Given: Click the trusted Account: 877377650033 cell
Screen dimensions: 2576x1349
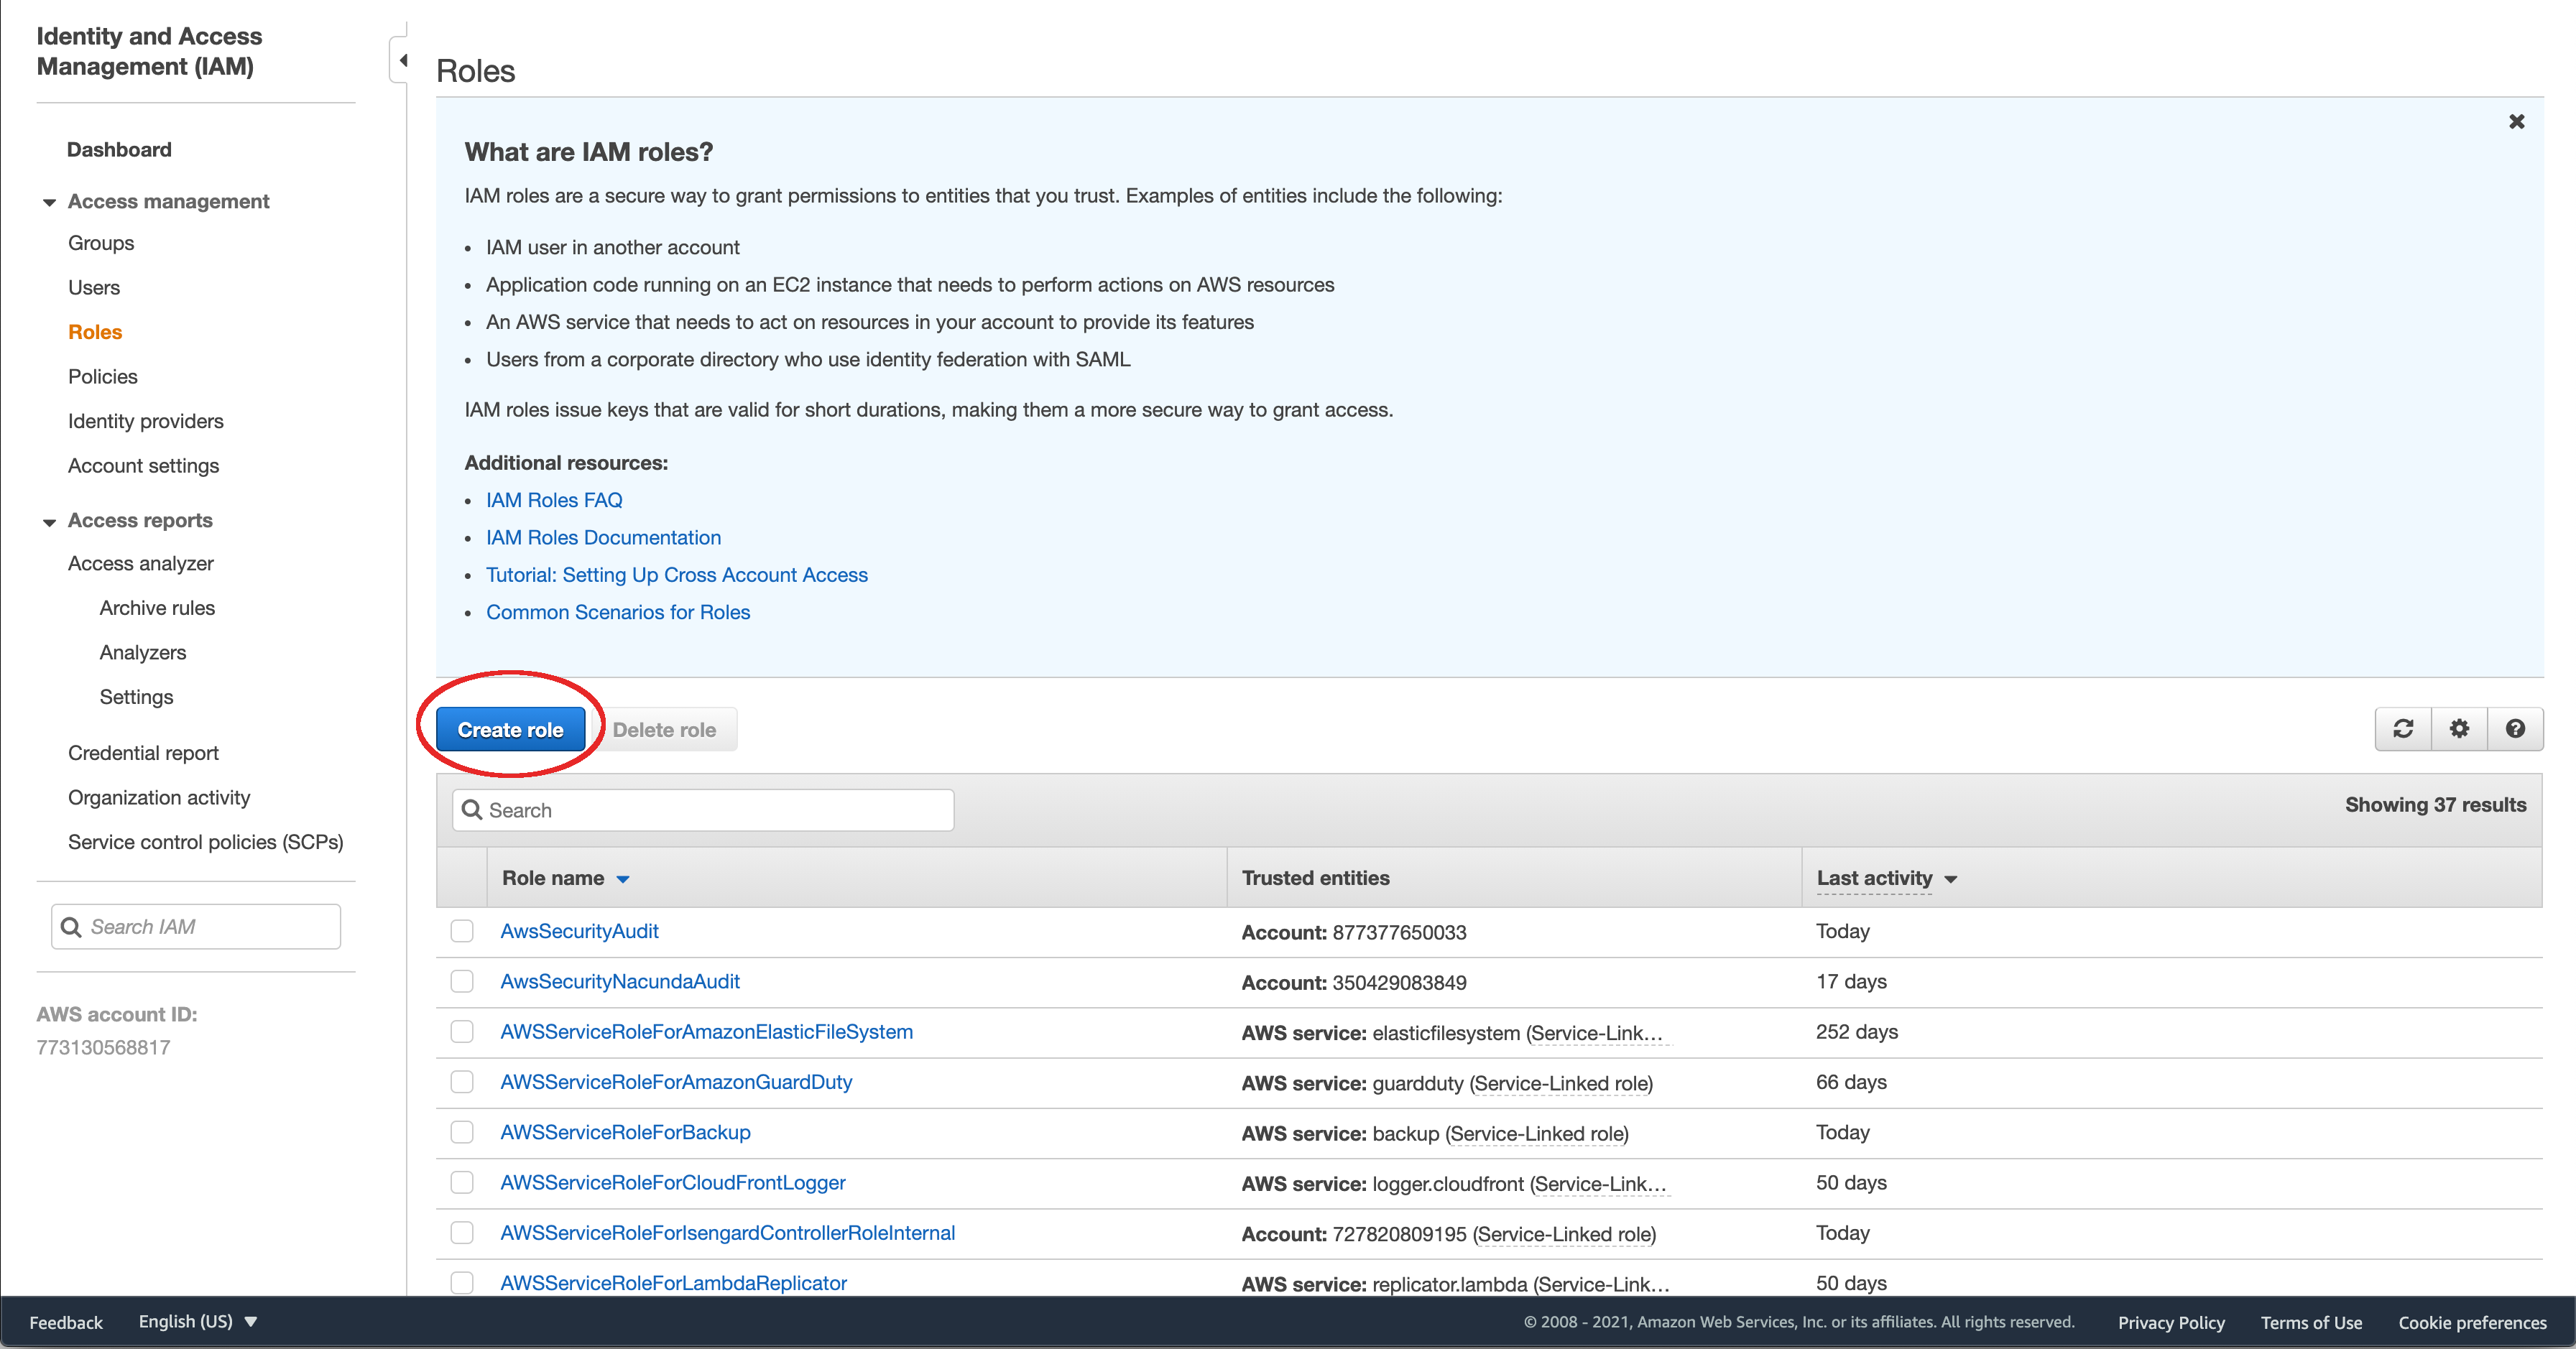Looking at the screenshot, I should [x=1353, y=932].
